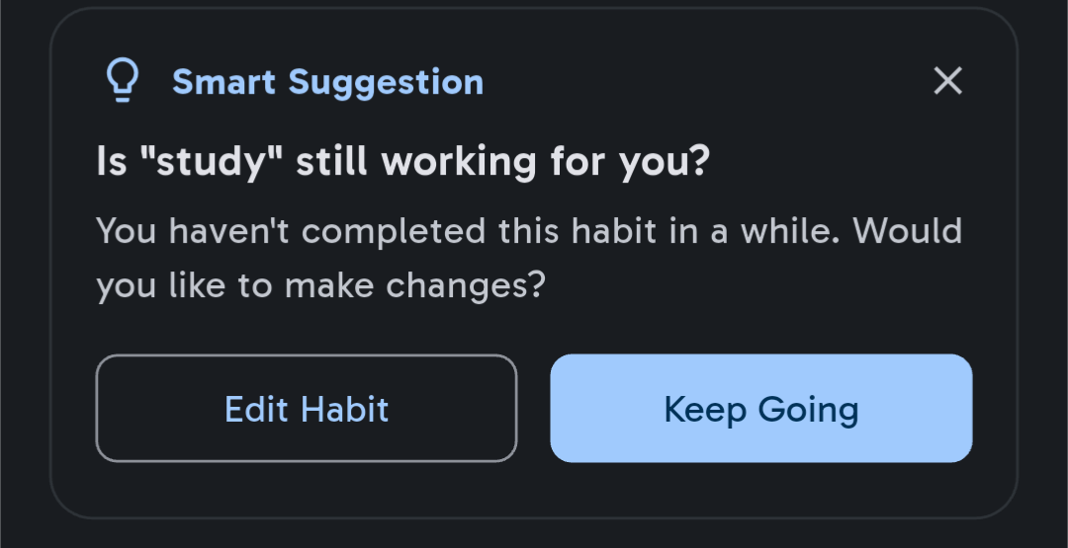
Task: Open habit editing via Edit Habit
Action: (x=307, y=408)
